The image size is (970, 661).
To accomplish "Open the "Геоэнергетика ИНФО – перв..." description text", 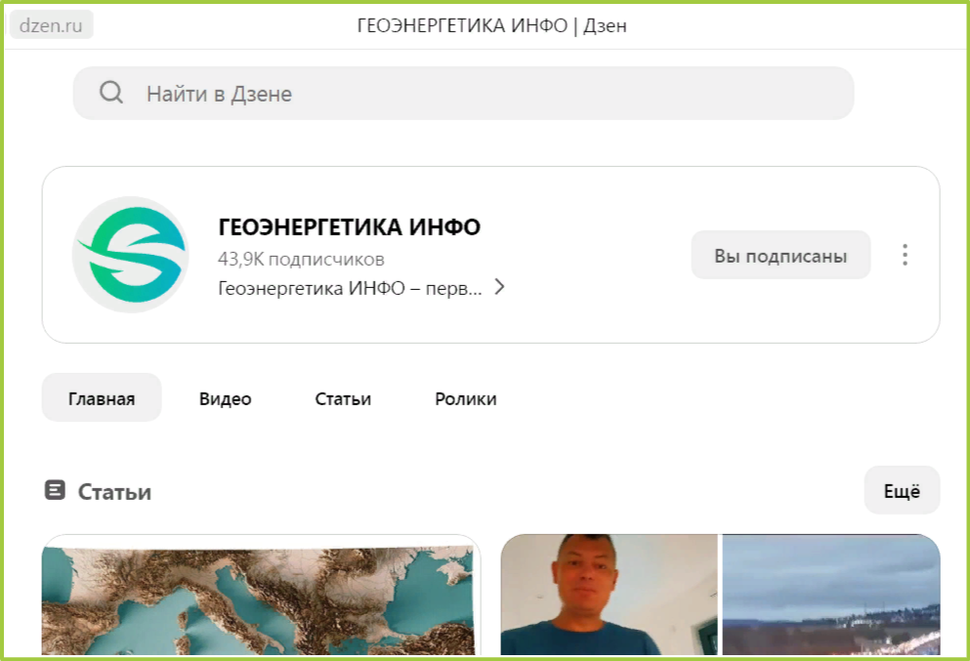I will tap(350, 288).
